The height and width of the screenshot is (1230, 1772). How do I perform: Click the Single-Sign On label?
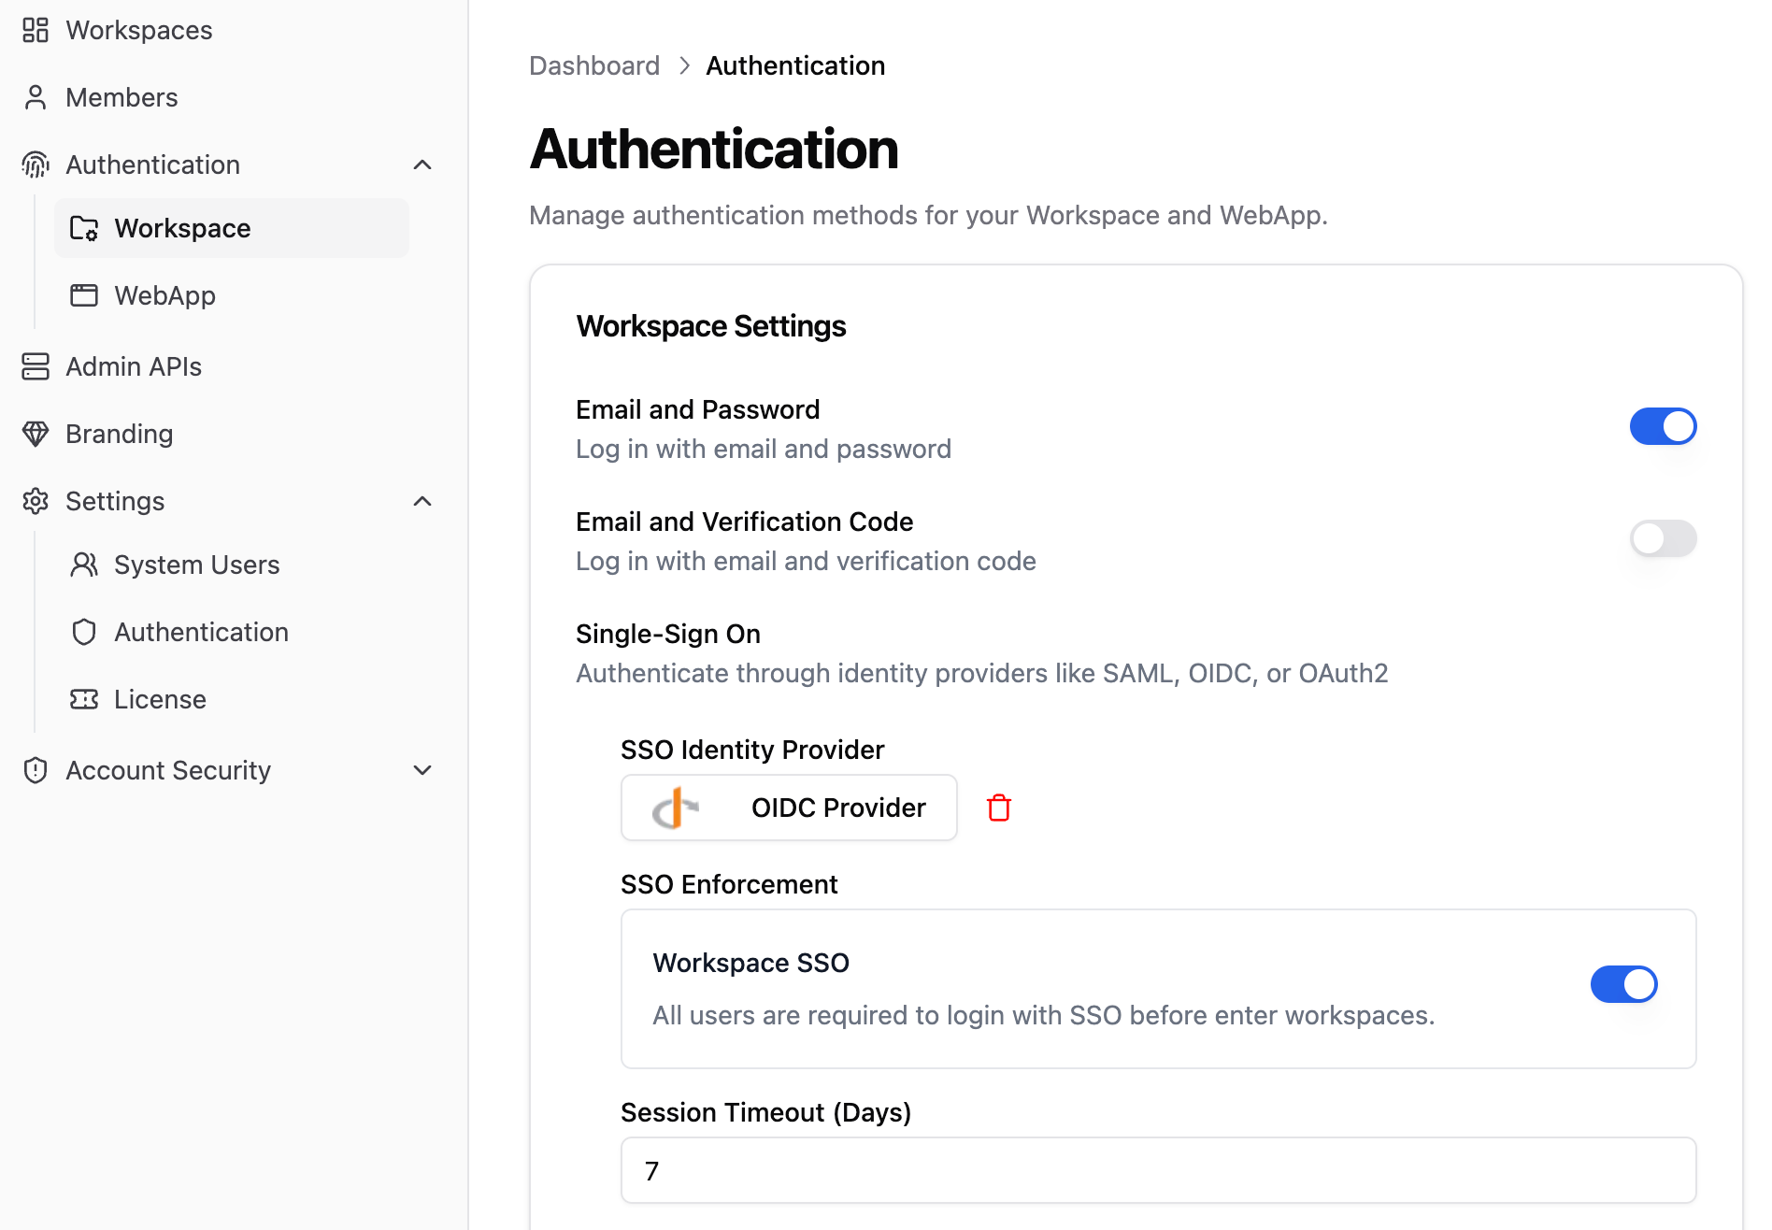point(668,634)
